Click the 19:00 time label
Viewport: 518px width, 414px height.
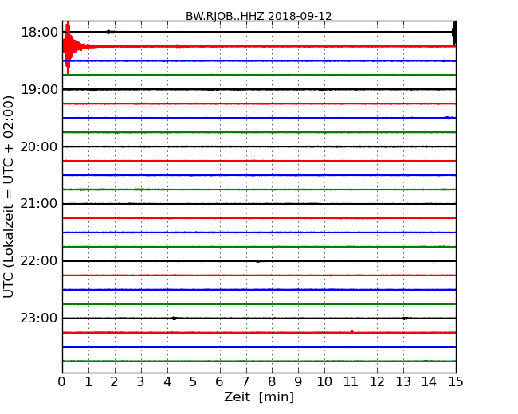39,89
